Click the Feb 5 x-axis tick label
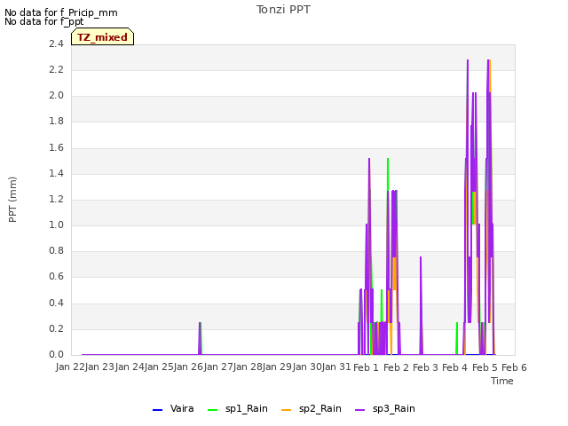568x426 pixels. pyautogui.click(x=485, y=367)
